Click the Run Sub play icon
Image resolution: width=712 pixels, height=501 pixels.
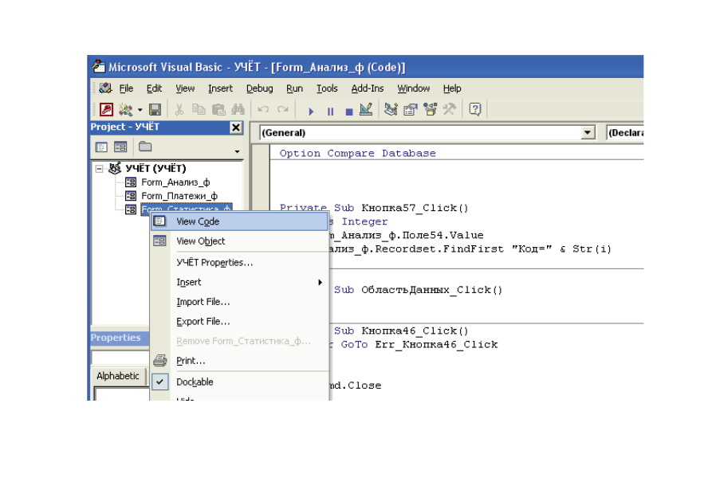(311, 112)
